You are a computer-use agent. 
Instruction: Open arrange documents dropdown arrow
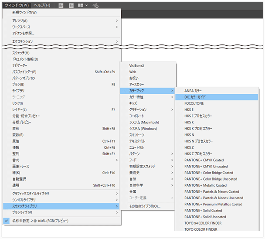coord(87,5)
